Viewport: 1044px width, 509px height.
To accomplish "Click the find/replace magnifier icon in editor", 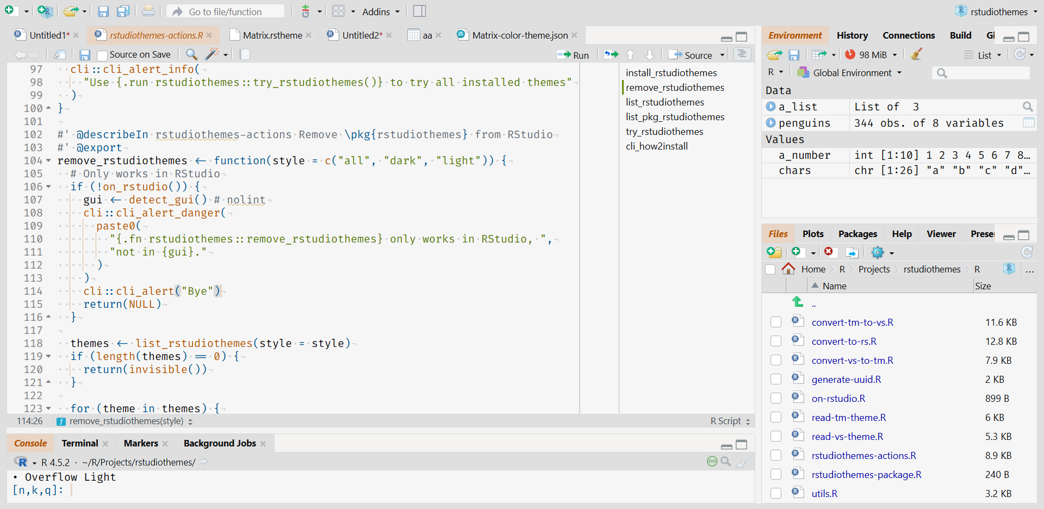I will pos(191,54).
